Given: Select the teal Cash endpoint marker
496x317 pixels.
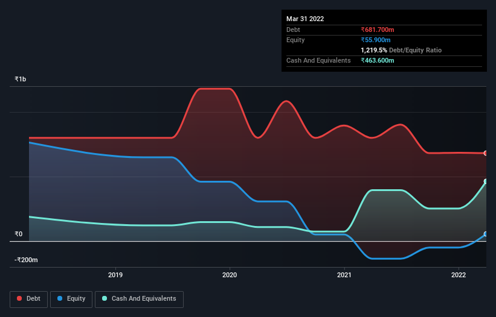Looking at the screenshot, I should pos(486,181).
